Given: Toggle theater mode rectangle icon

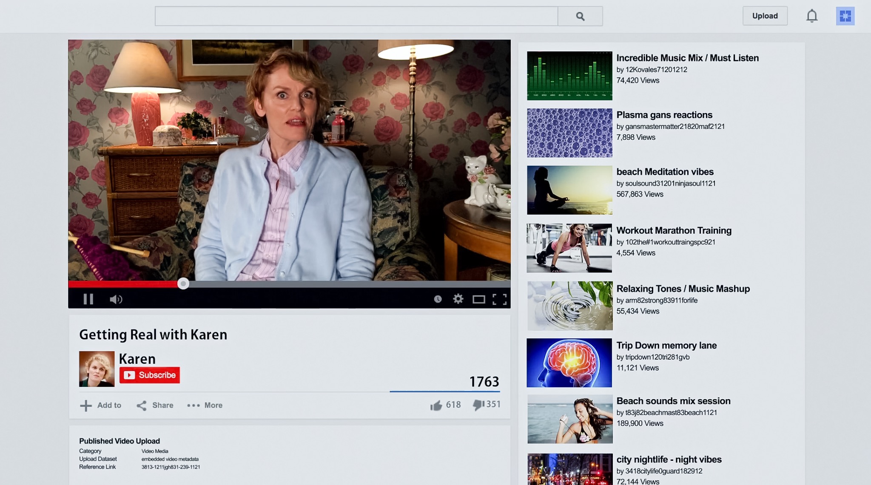Looking at the screenshot, I should tap(478, 300).
